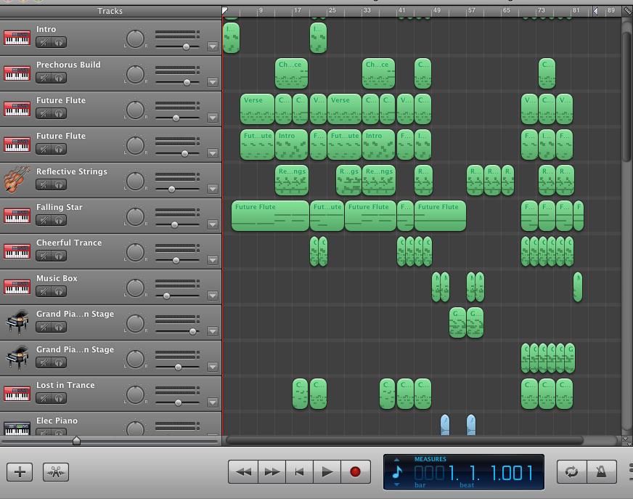The height and width of the screenshot is (499, 633).
Task: Click the Falling Star pan knob
Action: 135,216
